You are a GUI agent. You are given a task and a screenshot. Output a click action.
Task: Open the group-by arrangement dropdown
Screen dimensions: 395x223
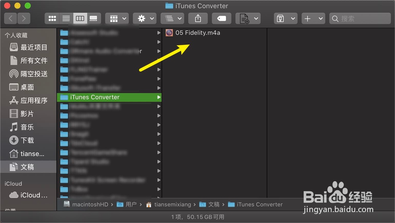click(117, 19)
